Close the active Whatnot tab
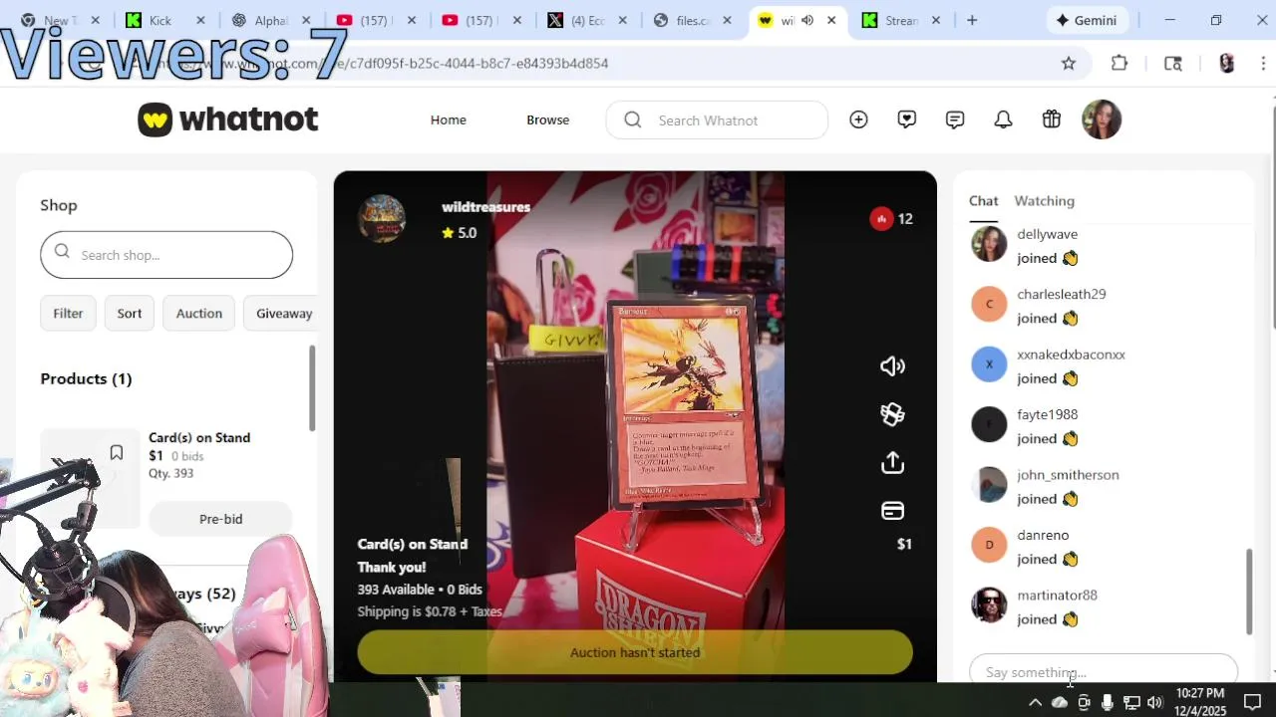The width and height of the screenshot is (1276, 717). [831, 20]
